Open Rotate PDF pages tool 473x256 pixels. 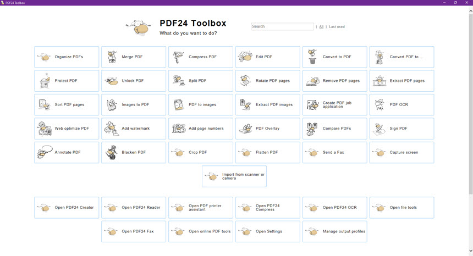[x=267, y=81]
